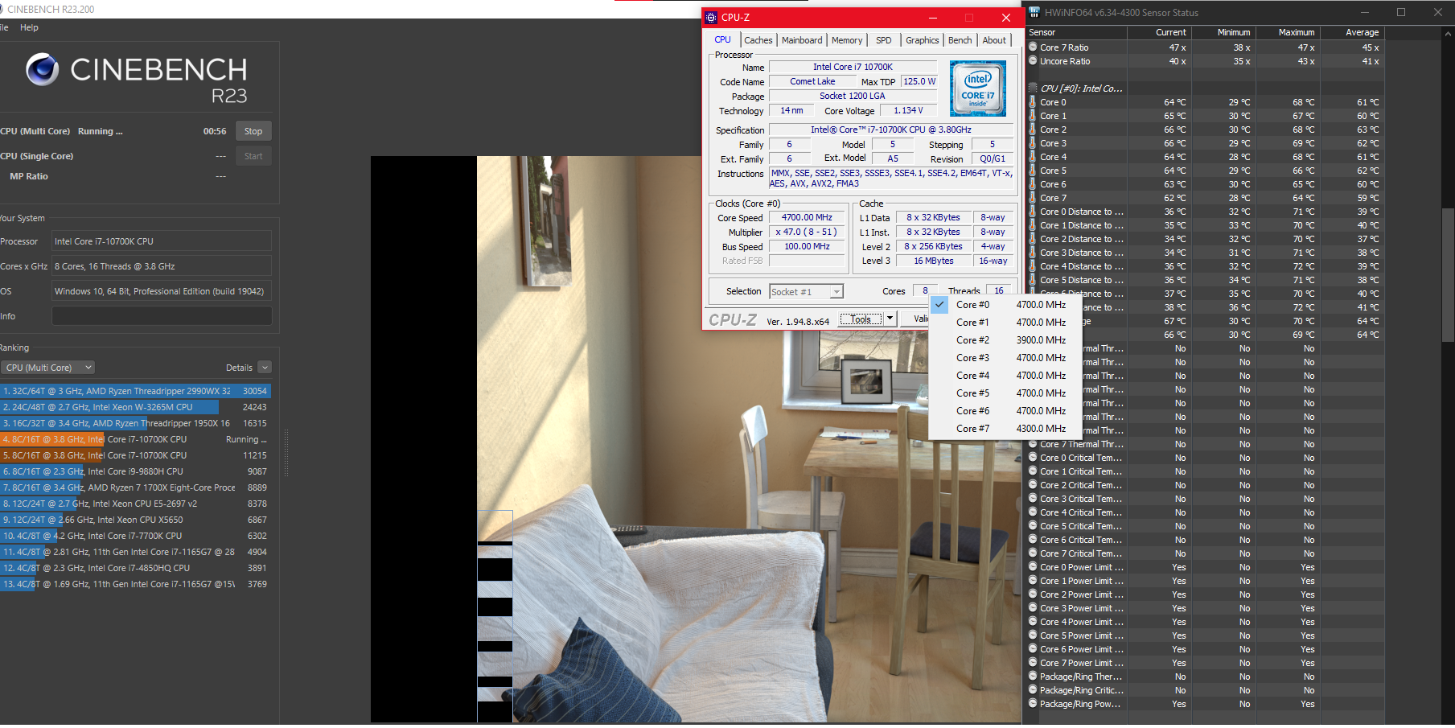Open CPU (Multi Core) ranking dropdown in Cinebench

(48, 368)
